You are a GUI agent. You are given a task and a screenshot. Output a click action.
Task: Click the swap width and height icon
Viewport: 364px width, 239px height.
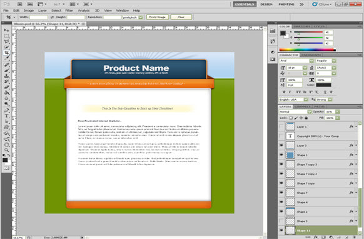(52, 17)
